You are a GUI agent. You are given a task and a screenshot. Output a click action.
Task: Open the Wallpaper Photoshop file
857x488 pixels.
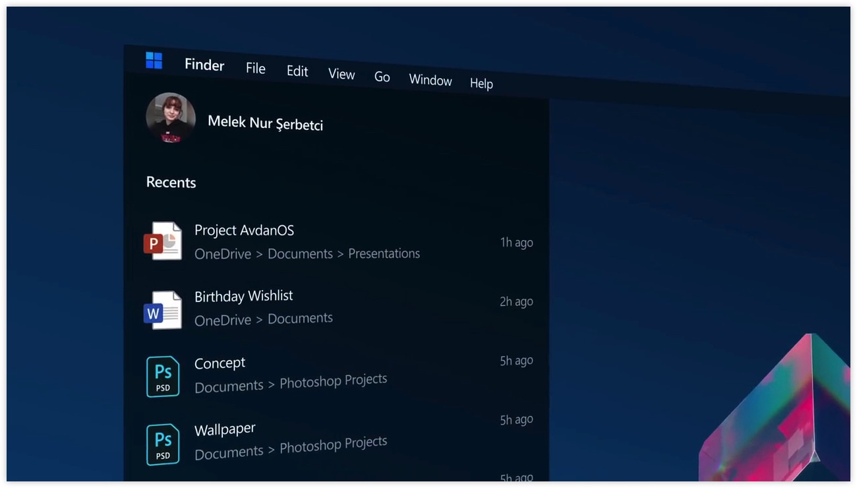(x=225, y=430)
